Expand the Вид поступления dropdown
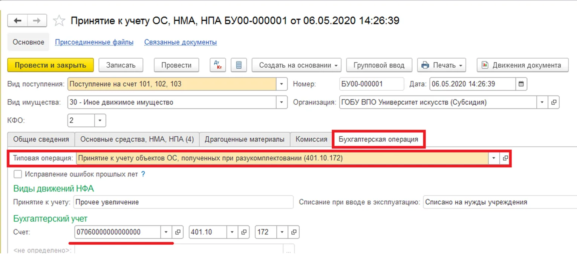The image size is (577, 254). point(281,84)
